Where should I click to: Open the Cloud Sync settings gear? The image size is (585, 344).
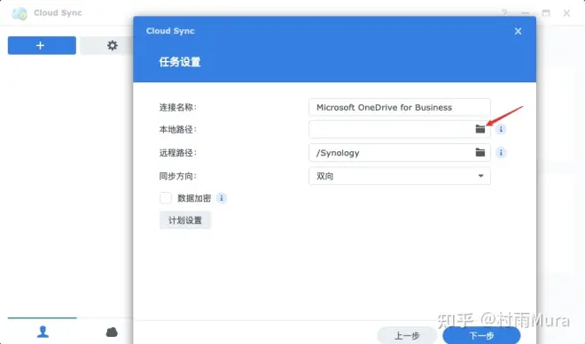click(112, 45)
